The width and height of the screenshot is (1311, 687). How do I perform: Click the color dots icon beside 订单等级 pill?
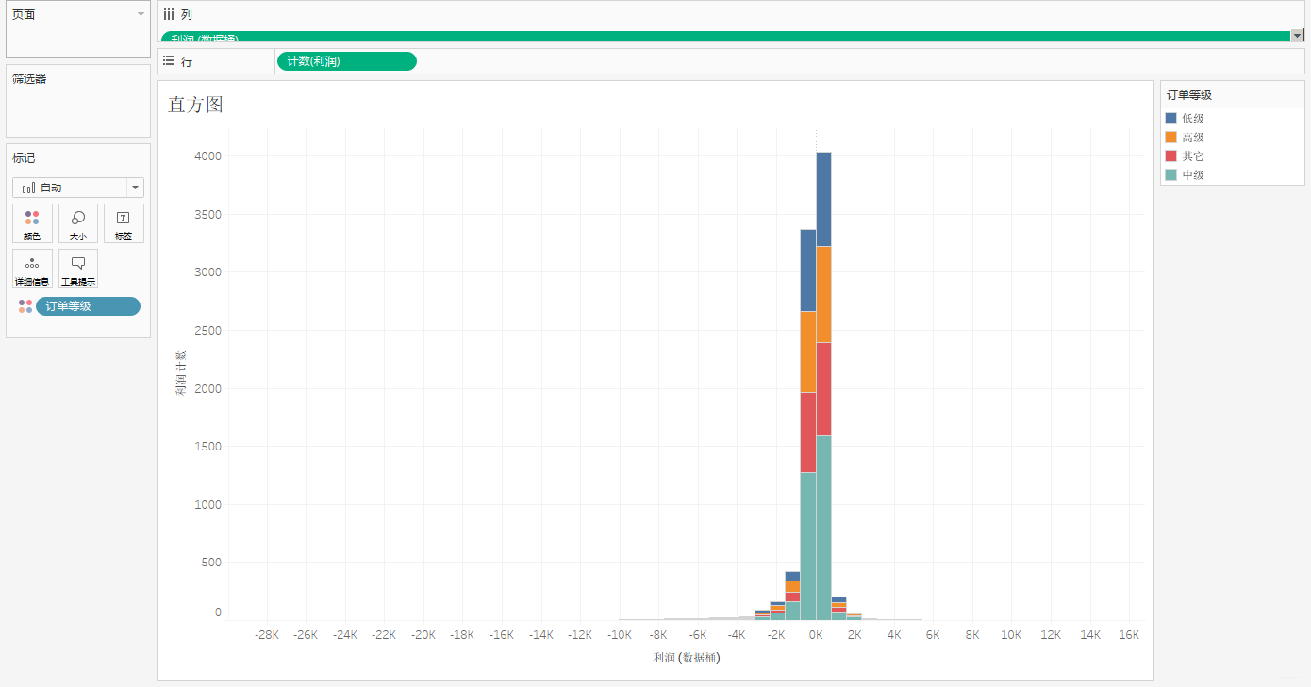point(25,306)
